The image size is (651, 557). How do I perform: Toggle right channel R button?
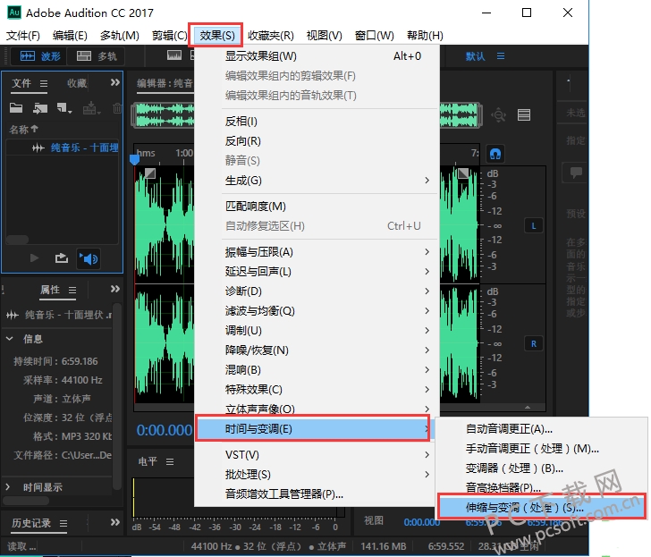(534, 343)
